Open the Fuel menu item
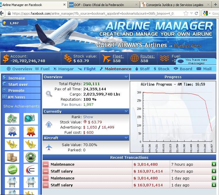Screen dimensions: 219x195 click(x=42, y=69)
